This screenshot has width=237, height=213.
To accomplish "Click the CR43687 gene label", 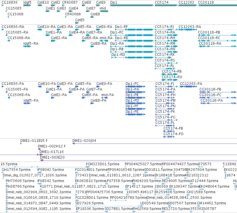I will (x=70, y=3).
